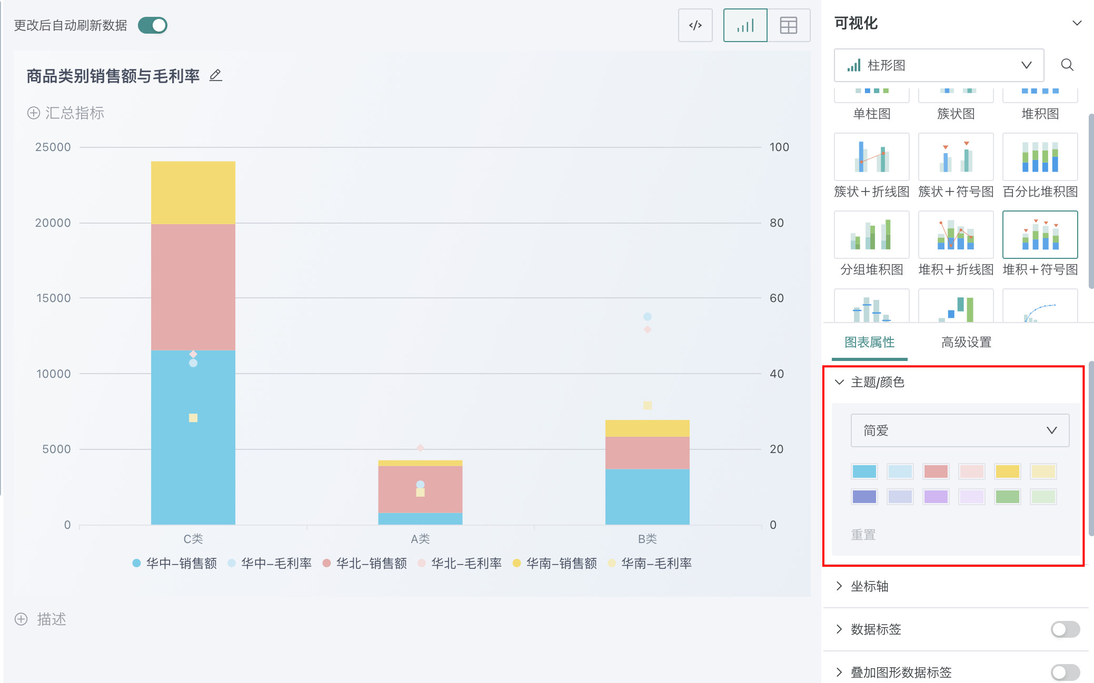Toggle 更改后自动刷新数据 switch off
Viewport: 1094px width, 683px height.
tap(153, 25)
